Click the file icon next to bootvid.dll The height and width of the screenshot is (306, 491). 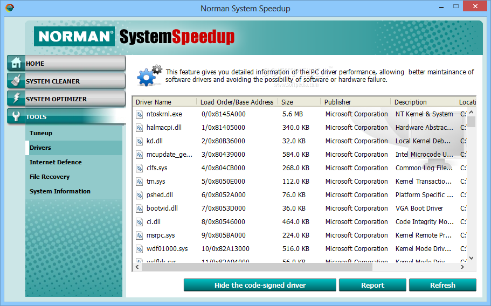click(x=139, y=208)
